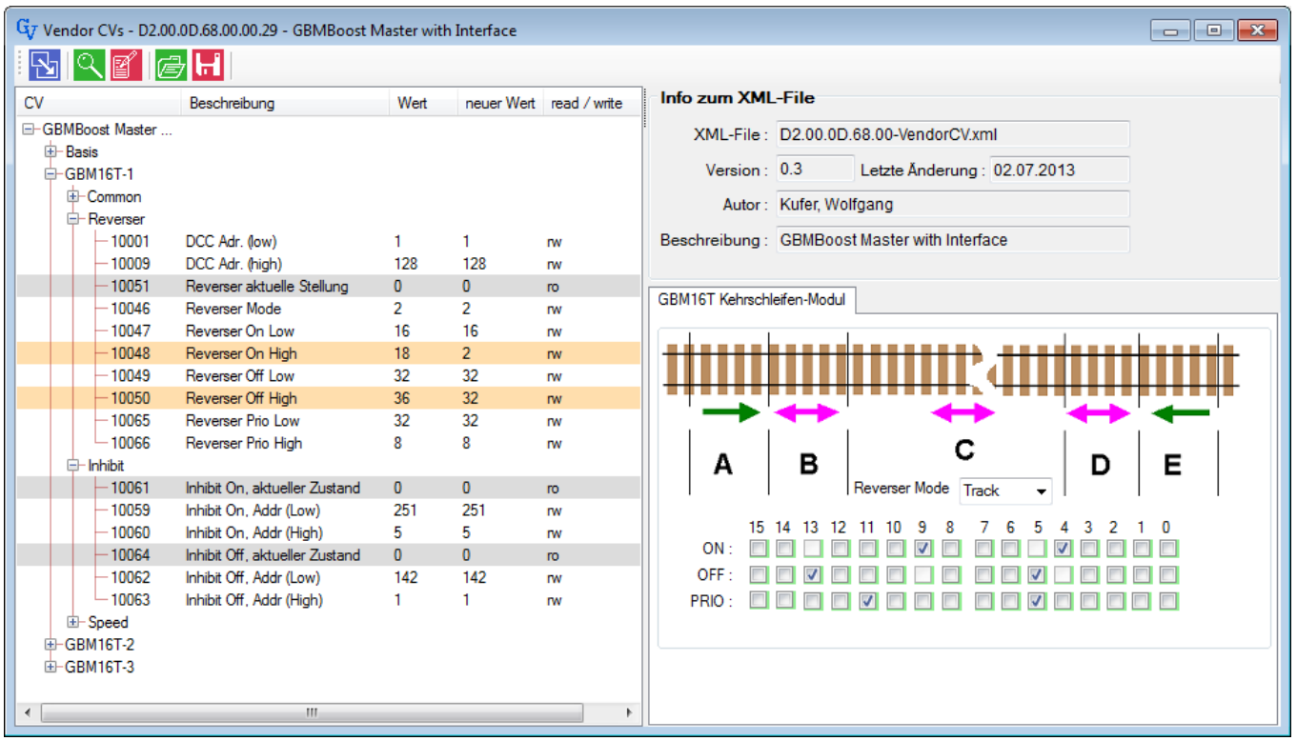Click the Wert column header
This screenshot has height=741, width=1297.
(423, 103)
